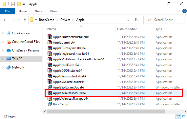Image resolution: width=187 pixels, height=119 pixels.
Task: Switch to the View ribbon tab
Action: 53,11
